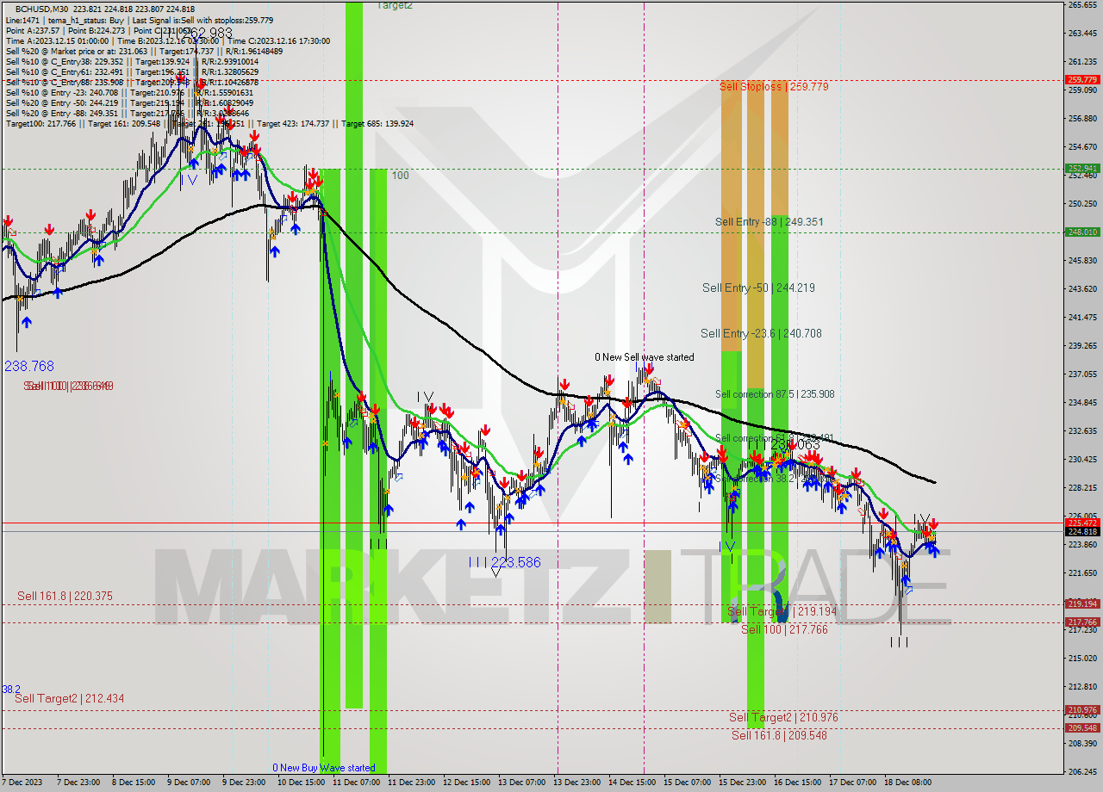Click 'Sell %10 @ Entry -23: 240.708' line
The width and height of the screenshot is (1103, 792).
pos(129,92)
